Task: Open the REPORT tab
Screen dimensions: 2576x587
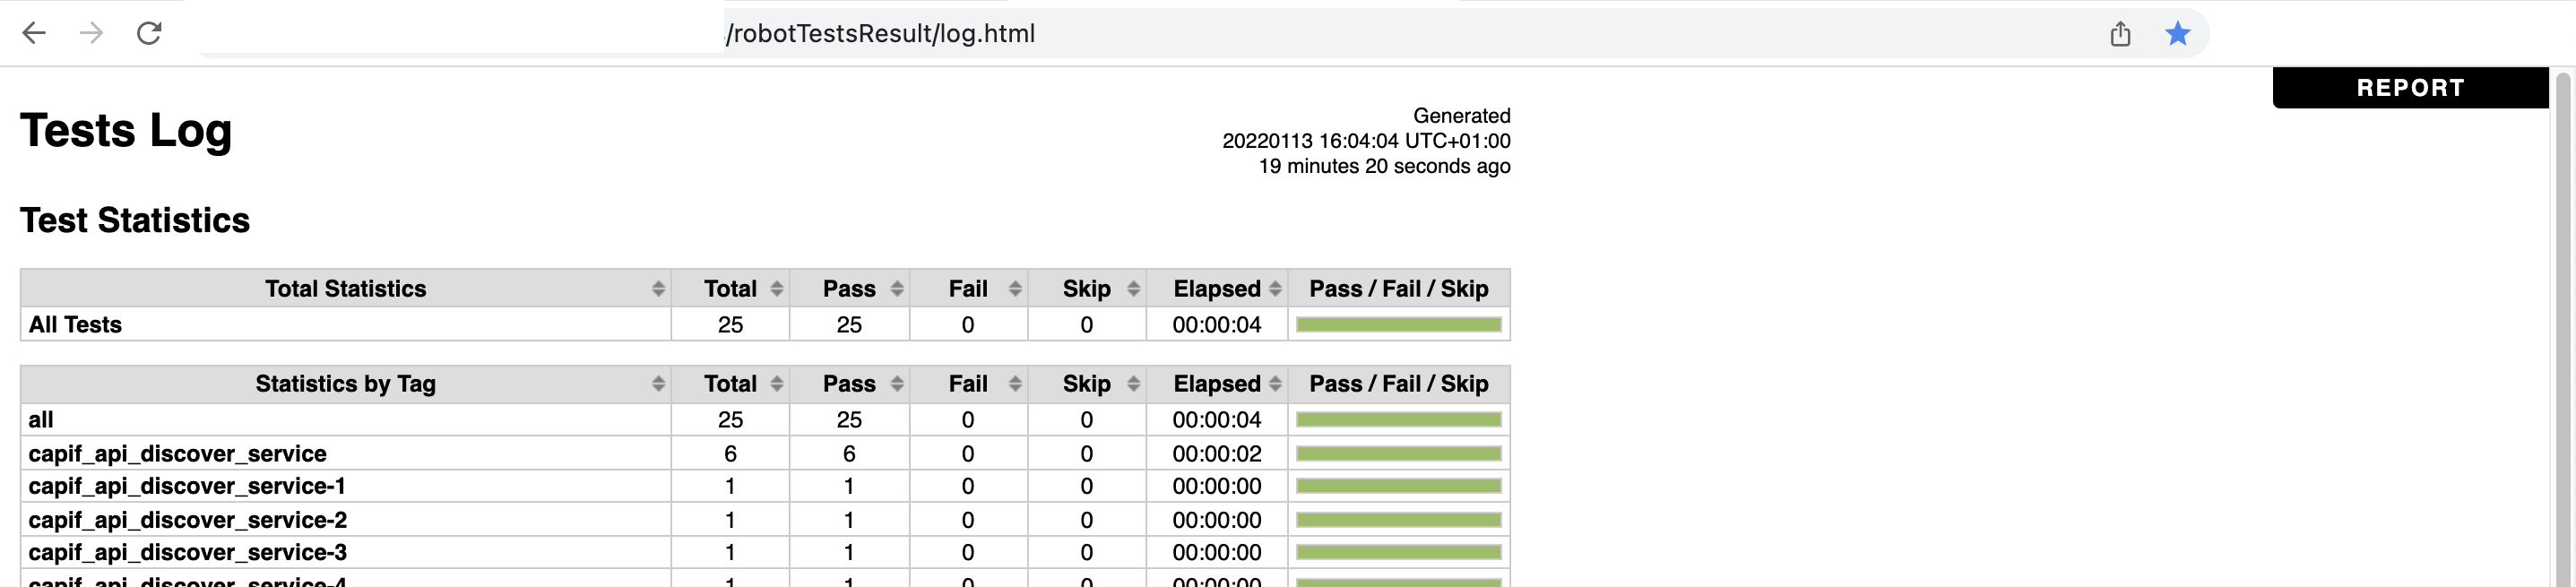Action: point(2409,88)
